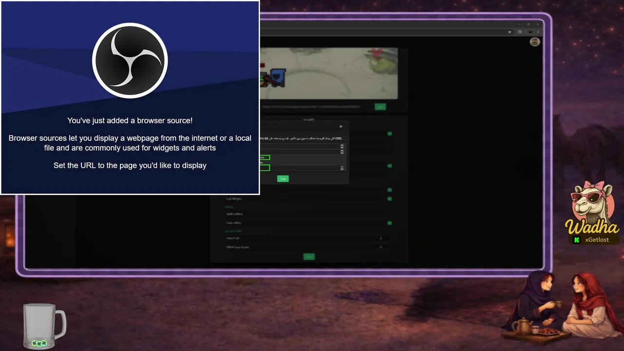The width and height of the screenshot is (624, 351).
Task: Maximize the browser window
Action: (528, 24)
